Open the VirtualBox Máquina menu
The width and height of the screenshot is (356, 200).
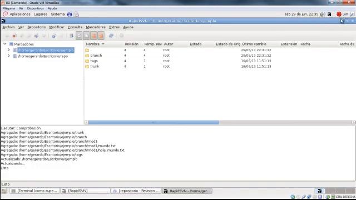pos(9,8)
